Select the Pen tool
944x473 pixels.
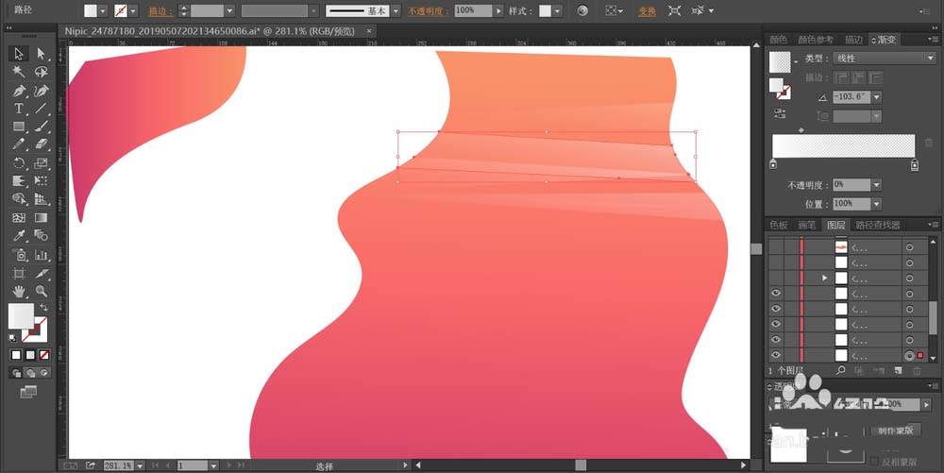(x=19, y=91)
